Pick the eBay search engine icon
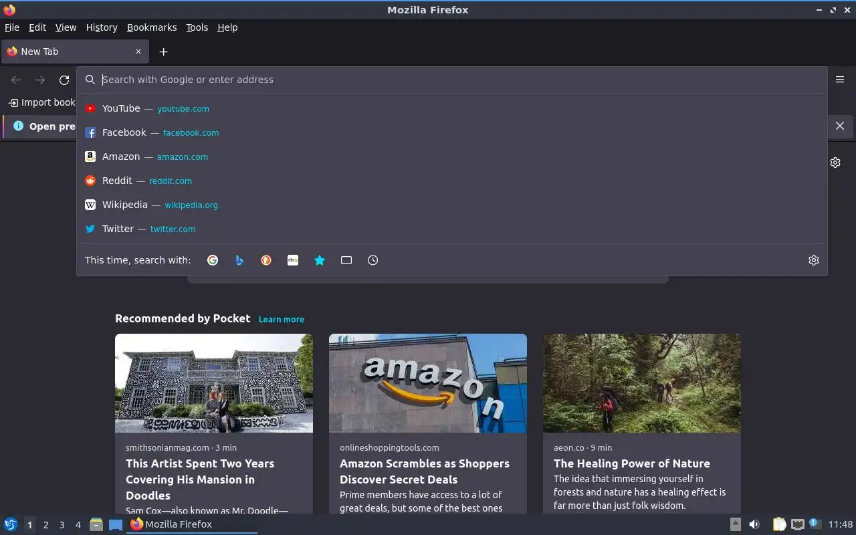 293,260
